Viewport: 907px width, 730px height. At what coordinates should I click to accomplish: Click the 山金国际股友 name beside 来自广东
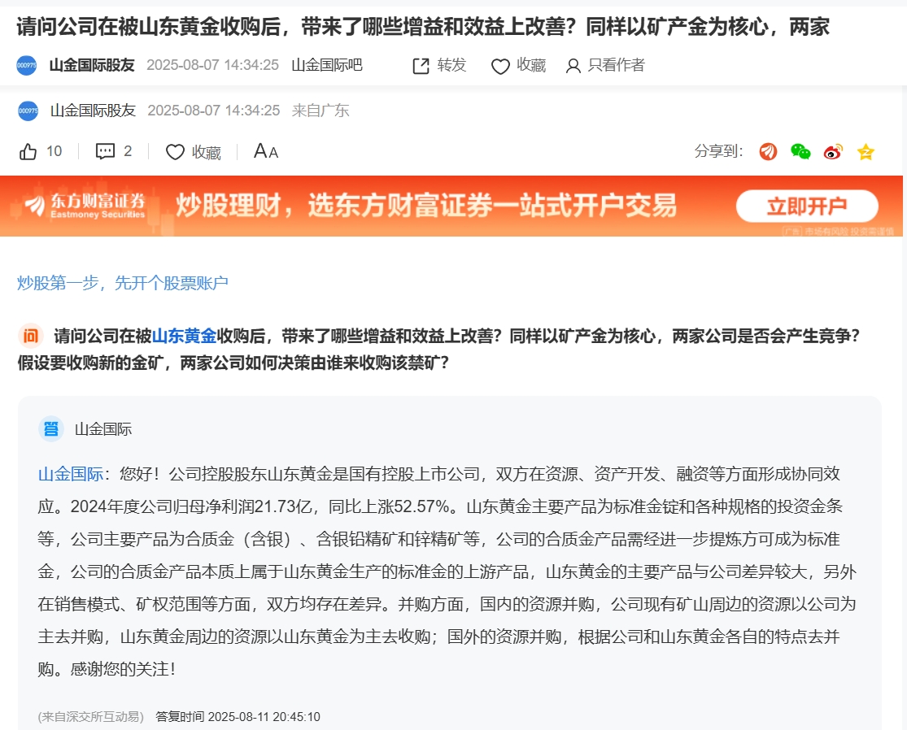click(x=93, y=110)
